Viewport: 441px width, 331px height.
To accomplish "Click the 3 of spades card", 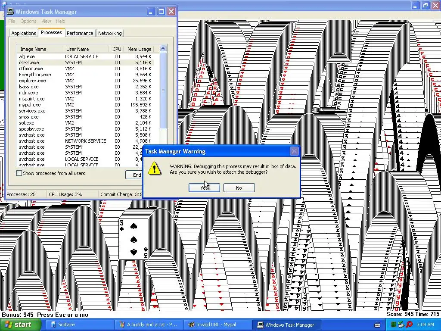I will pos(134,239).
